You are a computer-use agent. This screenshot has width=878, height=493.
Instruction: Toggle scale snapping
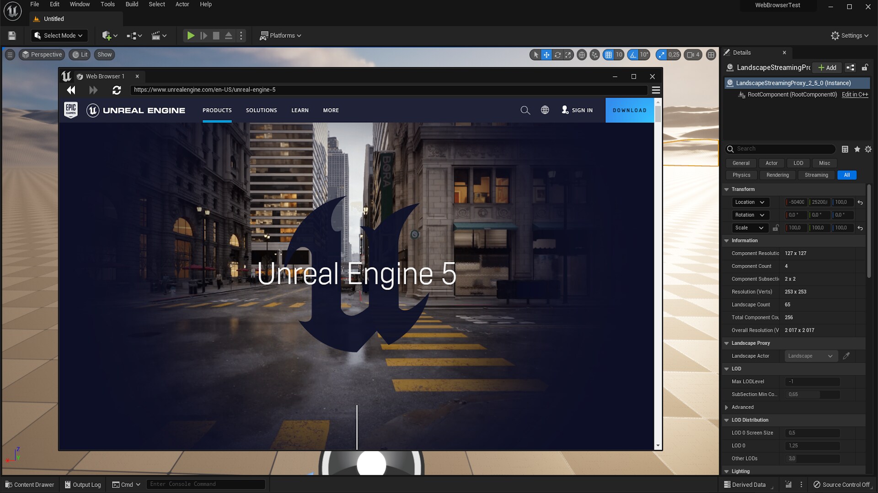[661, 55]
